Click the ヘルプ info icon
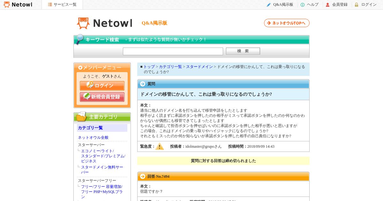The image size is (383, 201). point(303,5)
